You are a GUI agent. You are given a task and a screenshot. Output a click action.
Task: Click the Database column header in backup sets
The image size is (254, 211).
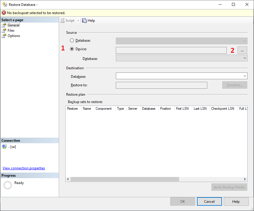(149, 109)
